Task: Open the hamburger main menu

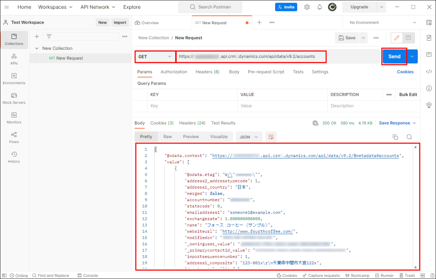Action: tap(7, 7)
